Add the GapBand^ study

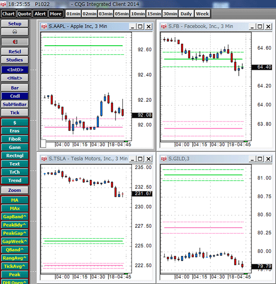pos(15,217)
